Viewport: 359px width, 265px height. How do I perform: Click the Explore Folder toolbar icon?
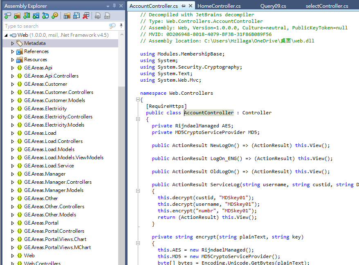17,16
